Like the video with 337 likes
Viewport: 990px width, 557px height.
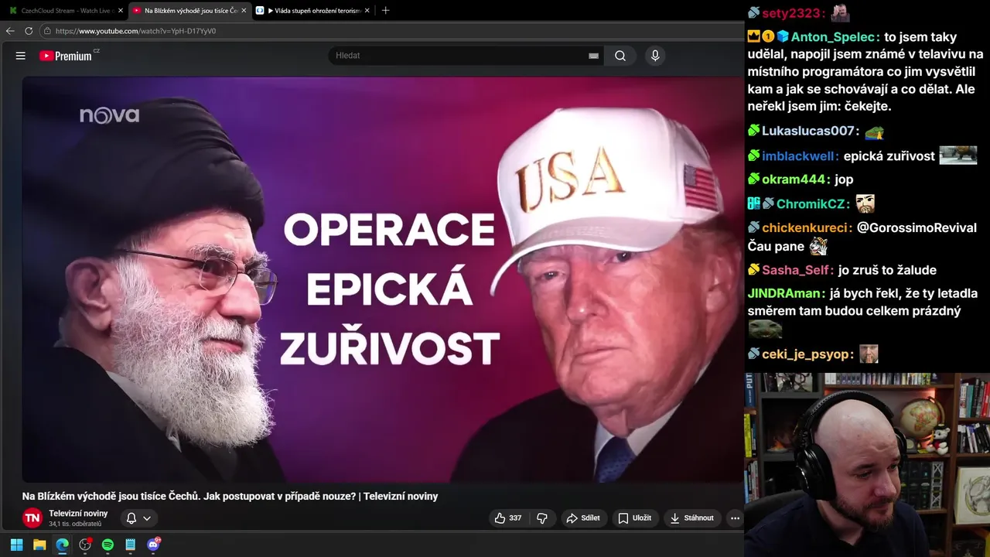(x=508, y=518)
